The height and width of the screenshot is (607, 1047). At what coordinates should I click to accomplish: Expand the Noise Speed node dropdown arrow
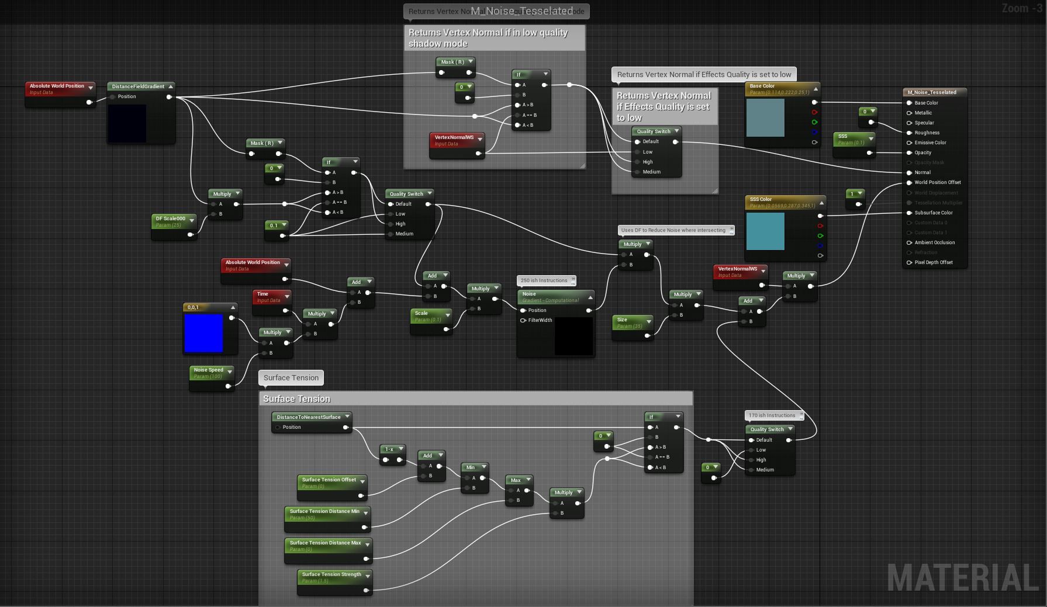230,371
